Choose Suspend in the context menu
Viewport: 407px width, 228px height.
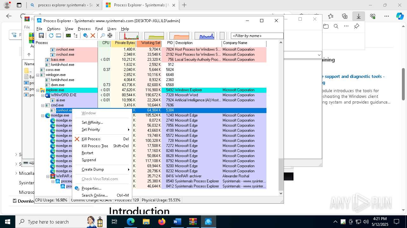point(102,160)
